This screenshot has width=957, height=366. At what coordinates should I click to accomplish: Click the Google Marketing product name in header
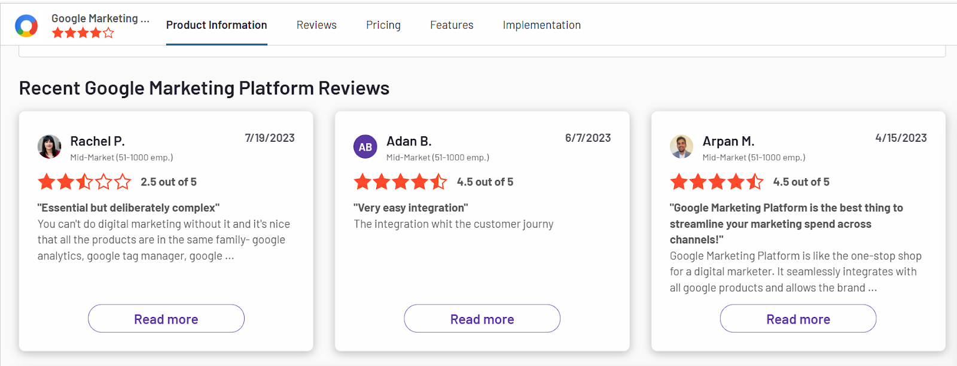[x=100, y=19]
